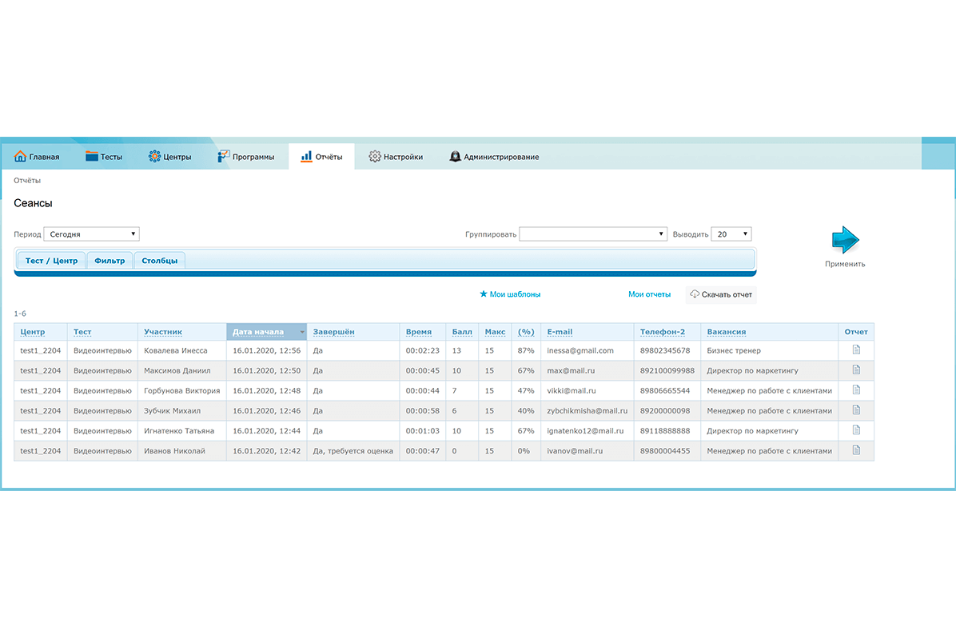This screenshot has width=956, height=627.
Task: Switch to the Фильтр tab
Action: click(x=110, y=261)
